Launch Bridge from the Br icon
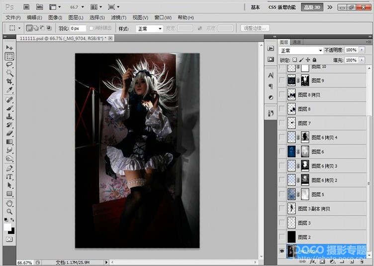 point(26,7)
